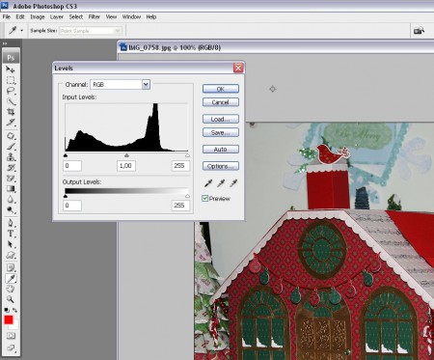Open the Channel RGB dropdown
The height and width of the screenshot is (360, 434).
tap(121, 85)
